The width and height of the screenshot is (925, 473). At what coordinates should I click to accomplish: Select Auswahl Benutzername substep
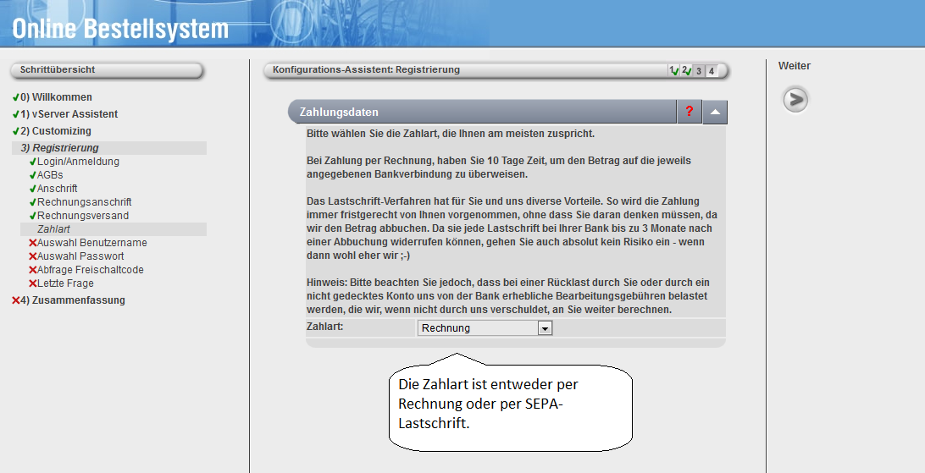[91, 243]
